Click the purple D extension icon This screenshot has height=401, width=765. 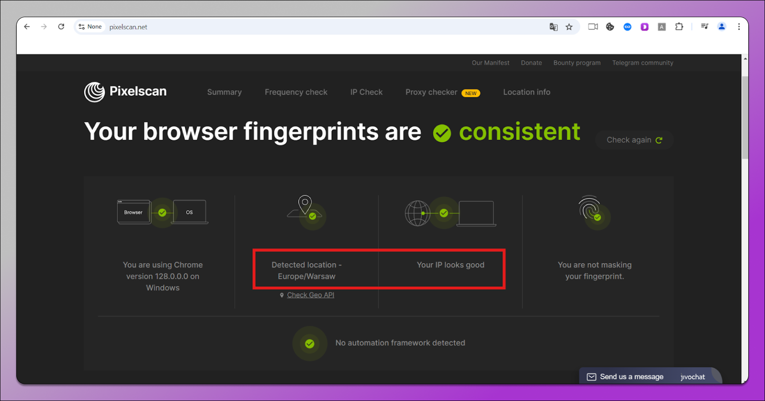(644, 27)
